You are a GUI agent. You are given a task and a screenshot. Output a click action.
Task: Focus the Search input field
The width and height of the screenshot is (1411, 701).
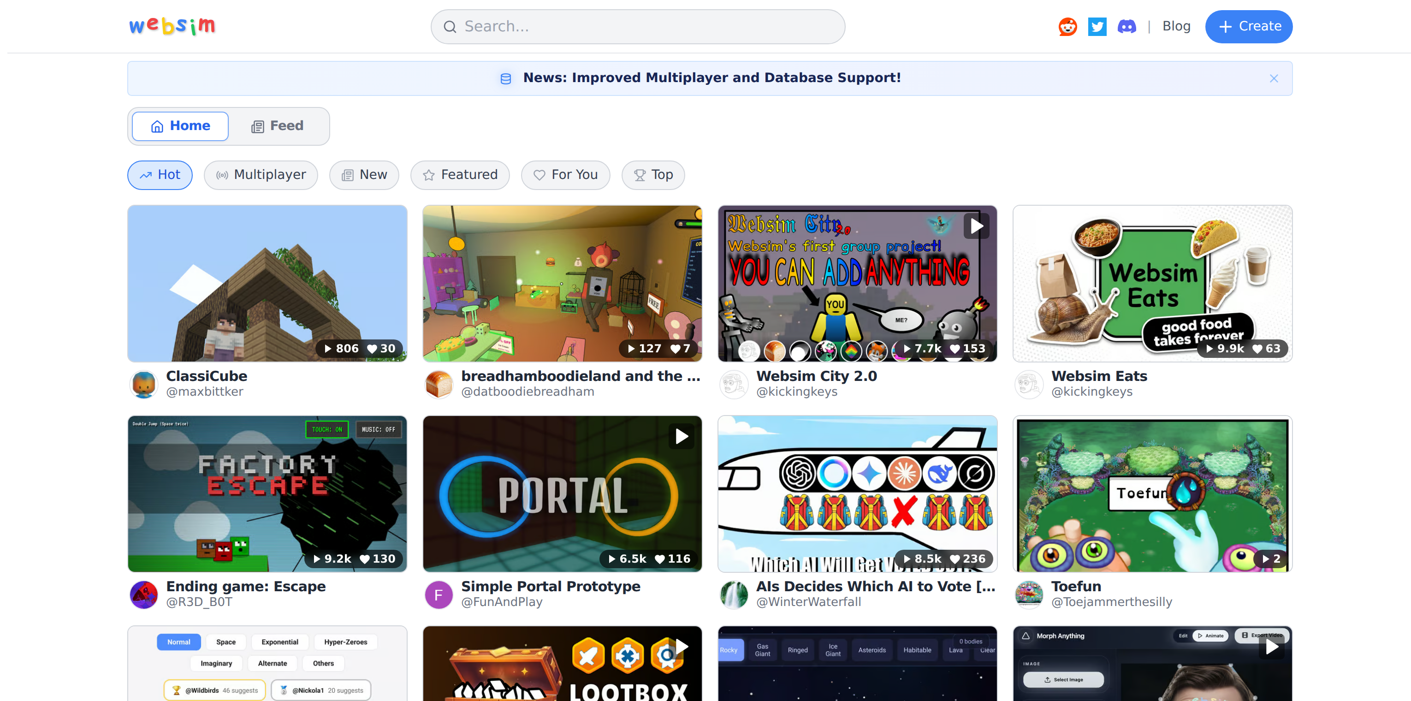[x=638, y=26]
